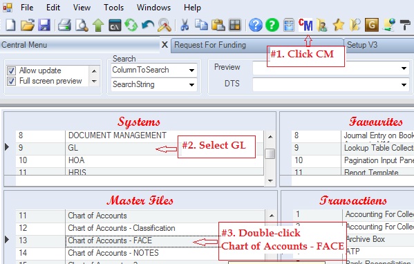Open help with blue question mark
Viewport: 414px width, 264px height.
(x=256, y=25)
